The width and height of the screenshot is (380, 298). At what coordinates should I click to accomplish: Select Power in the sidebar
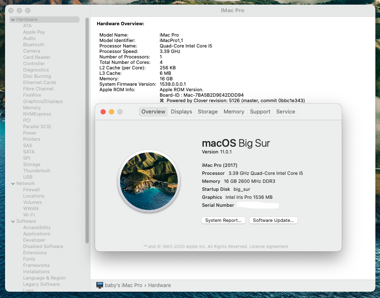coord(30,133)
